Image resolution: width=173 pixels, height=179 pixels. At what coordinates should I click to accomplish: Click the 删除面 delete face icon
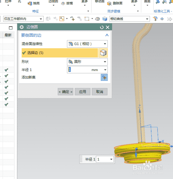[x=109, y=3]
